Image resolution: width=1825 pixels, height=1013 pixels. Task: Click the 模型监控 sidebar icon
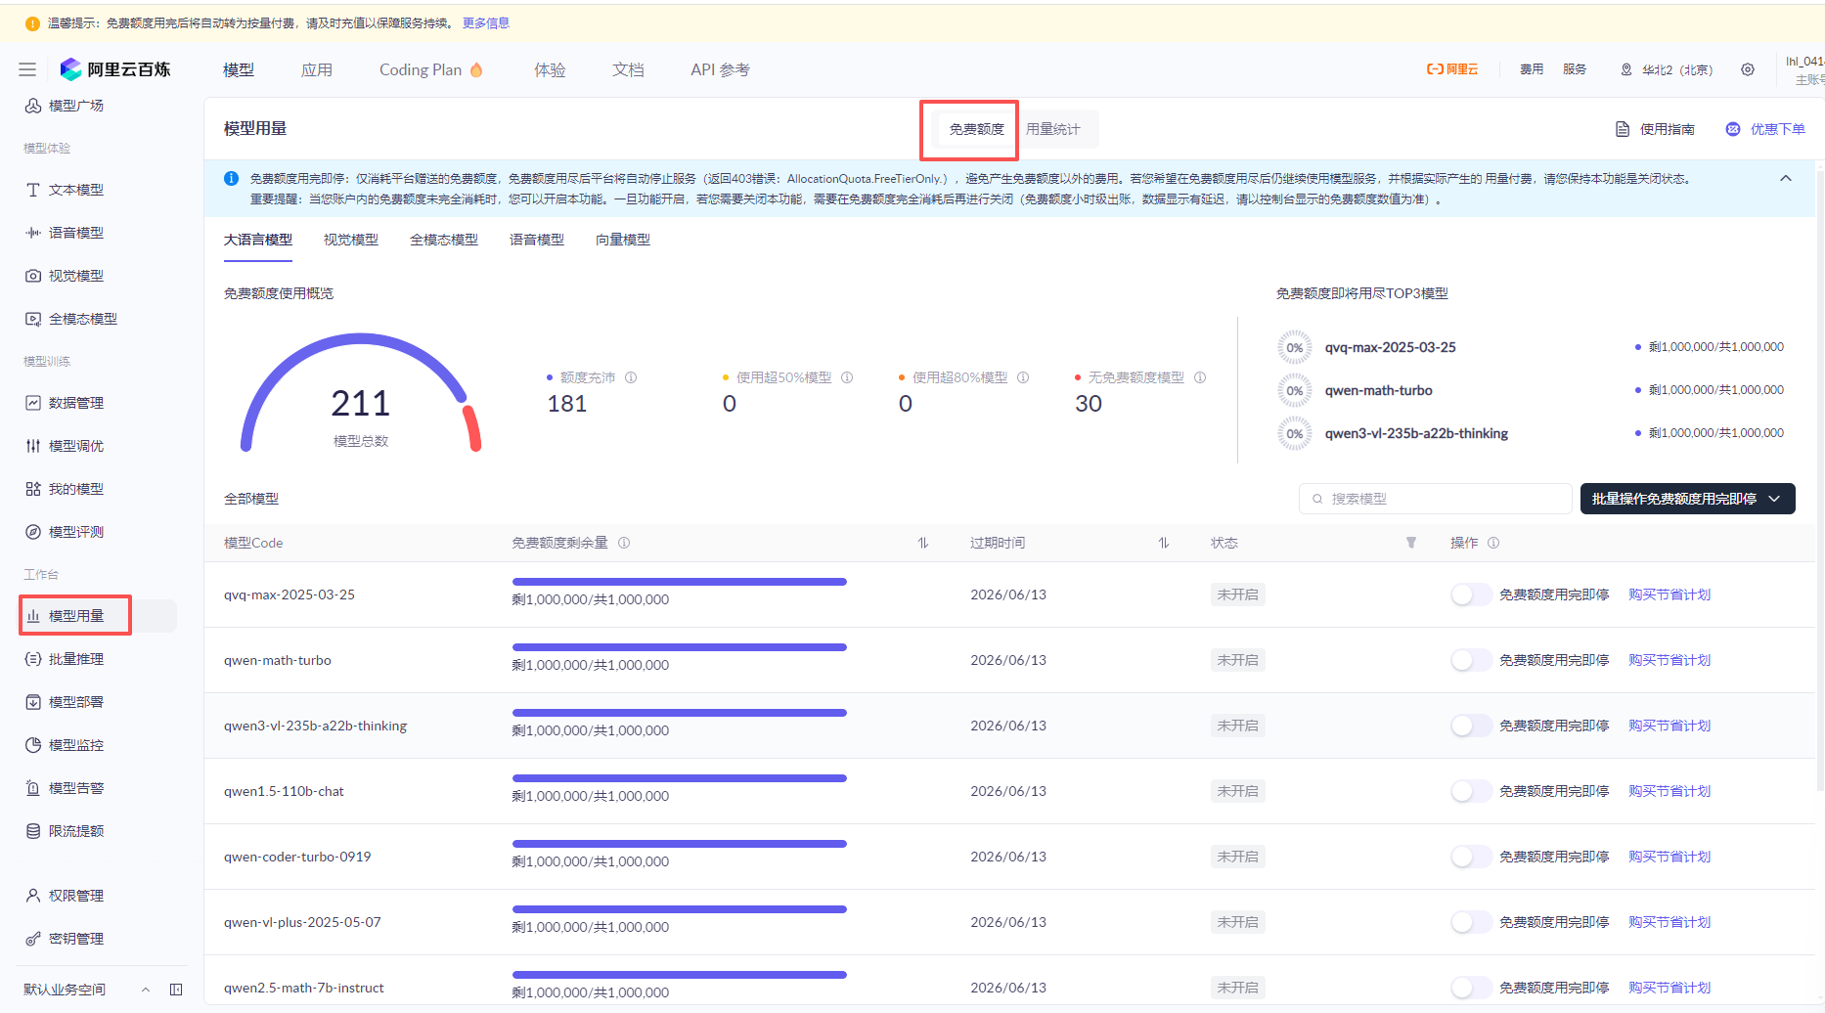33,745
